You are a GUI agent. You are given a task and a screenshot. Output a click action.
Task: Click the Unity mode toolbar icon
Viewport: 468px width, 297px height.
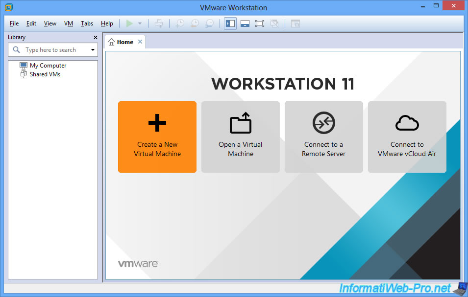[x=274, y=23]
